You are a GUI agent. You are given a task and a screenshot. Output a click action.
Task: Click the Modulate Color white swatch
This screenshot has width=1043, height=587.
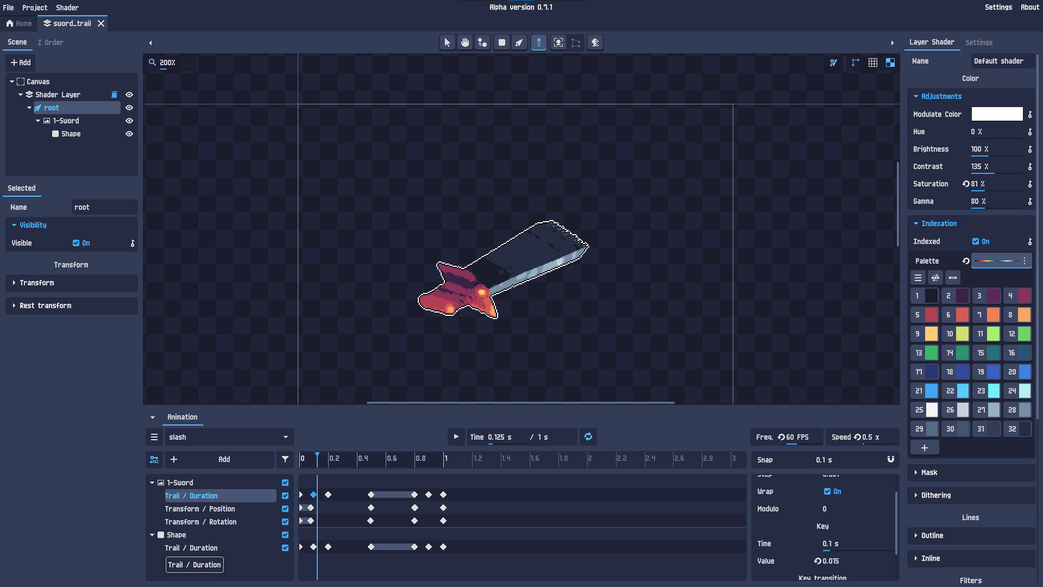(997, 114)
